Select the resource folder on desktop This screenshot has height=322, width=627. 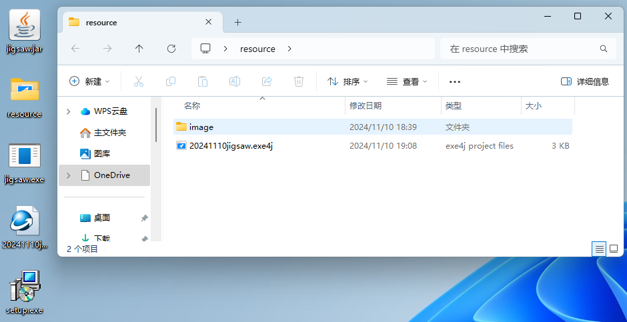[x=25, y=97]
